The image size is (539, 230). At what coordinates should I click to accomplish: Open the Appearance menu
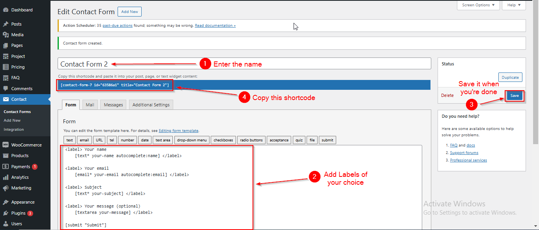coord(25,202)
